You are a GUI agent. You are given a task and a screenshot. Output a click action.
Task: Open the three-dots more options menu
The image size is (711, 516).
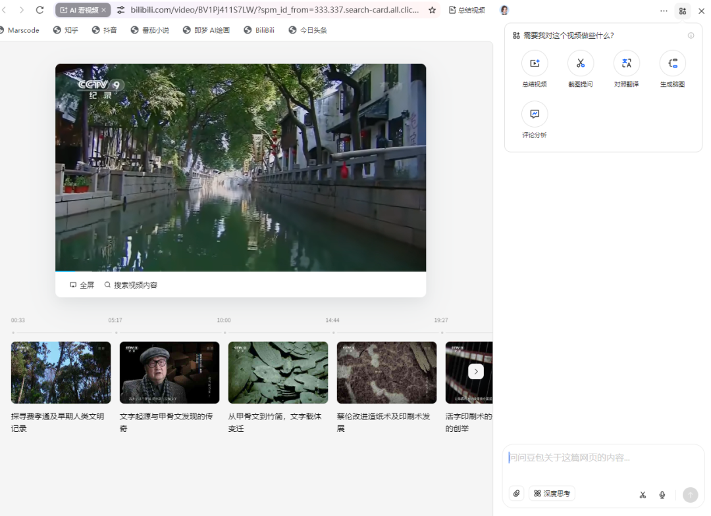click(664, 11)
